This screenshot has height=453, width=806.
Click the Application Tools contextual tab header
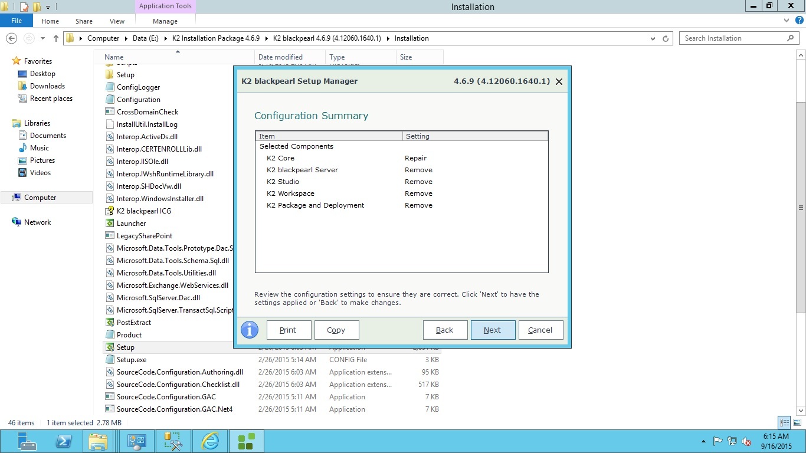(x=165, y=6)
